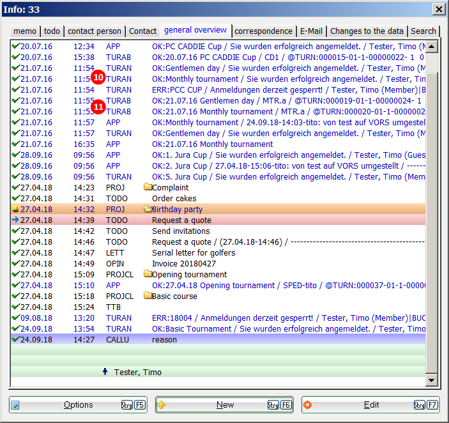Click red badge number 10
The image size is (449, 423).
point(98,77)
